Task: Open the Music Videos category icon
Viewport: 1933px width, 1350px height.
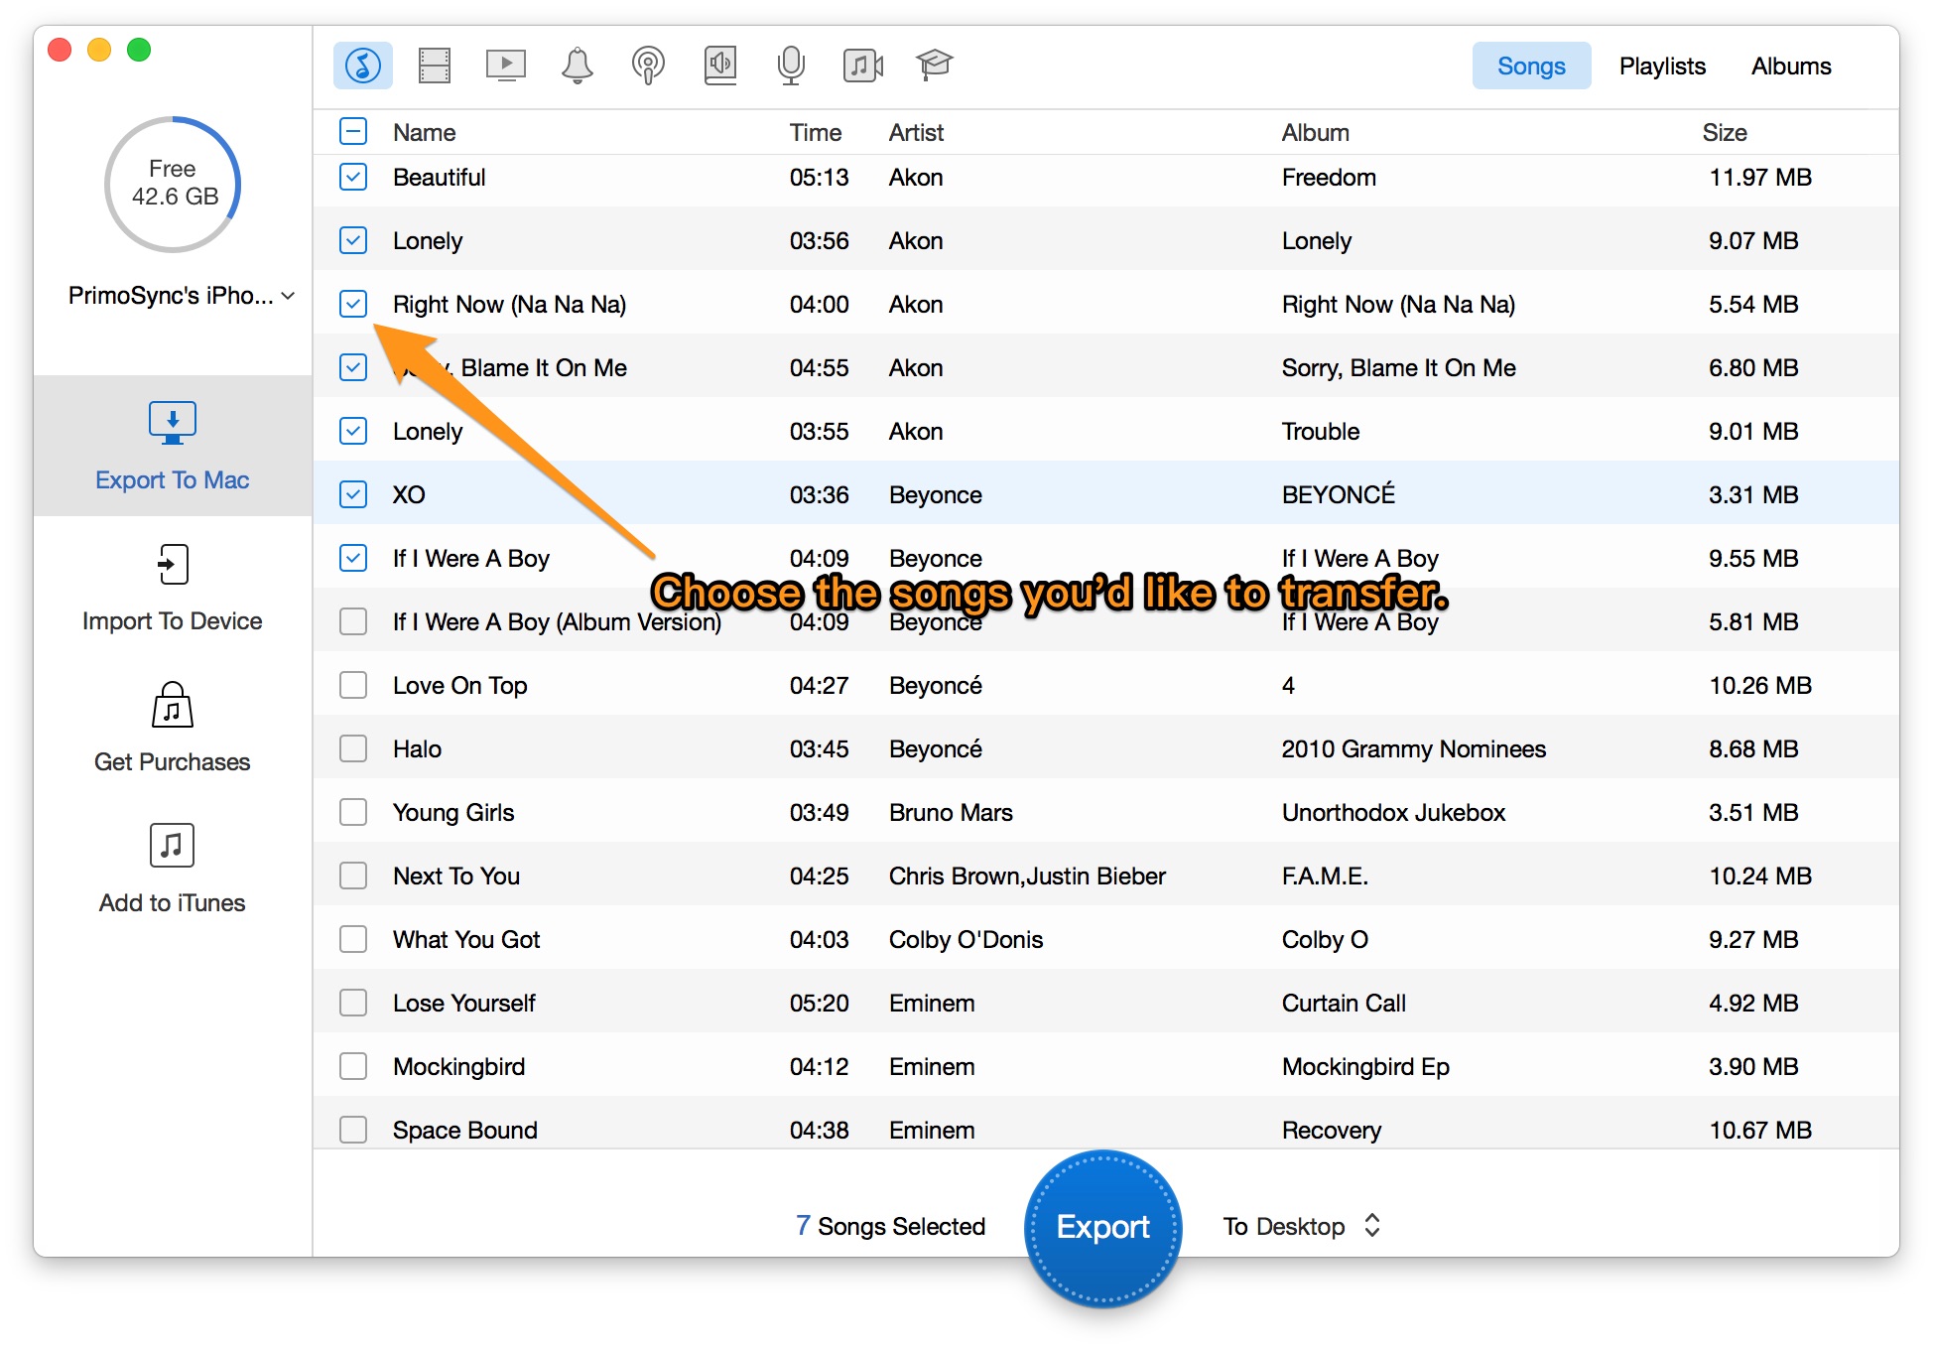Action: tap(862, 66)
